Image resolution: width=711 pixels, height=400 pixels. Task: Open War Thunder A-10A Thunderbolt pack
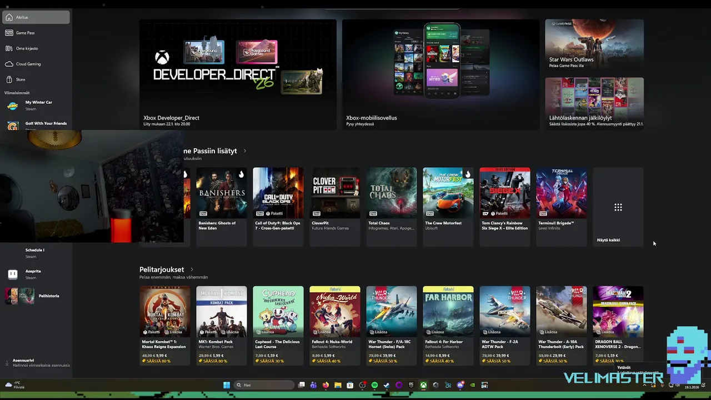[561, 326]
